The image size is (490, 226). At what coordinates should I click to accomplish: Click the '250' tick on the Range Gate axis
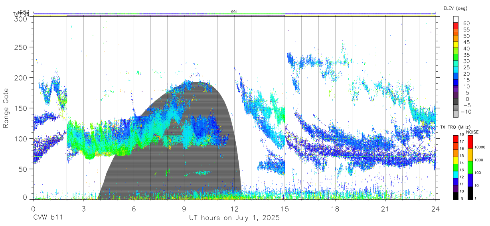pos(21,47)
